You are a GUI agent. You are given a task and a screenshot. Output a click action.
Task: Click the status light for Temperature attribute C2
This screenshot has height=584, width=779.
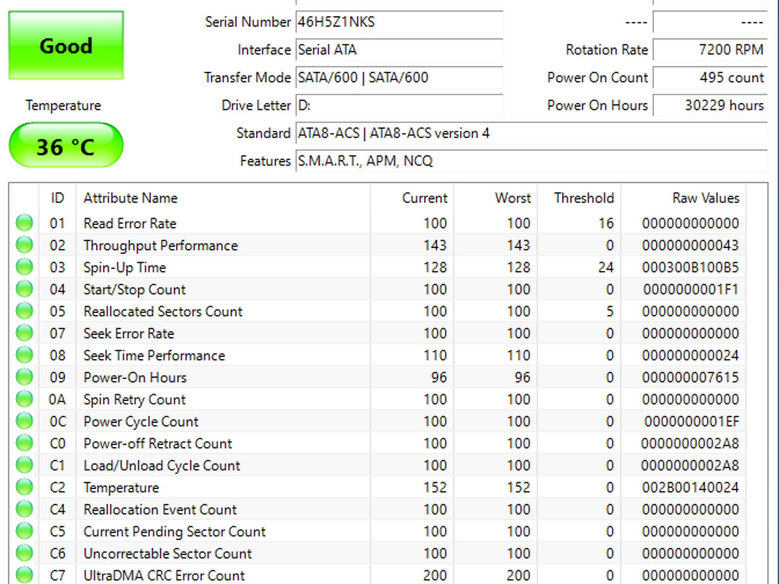click(24, 487)
